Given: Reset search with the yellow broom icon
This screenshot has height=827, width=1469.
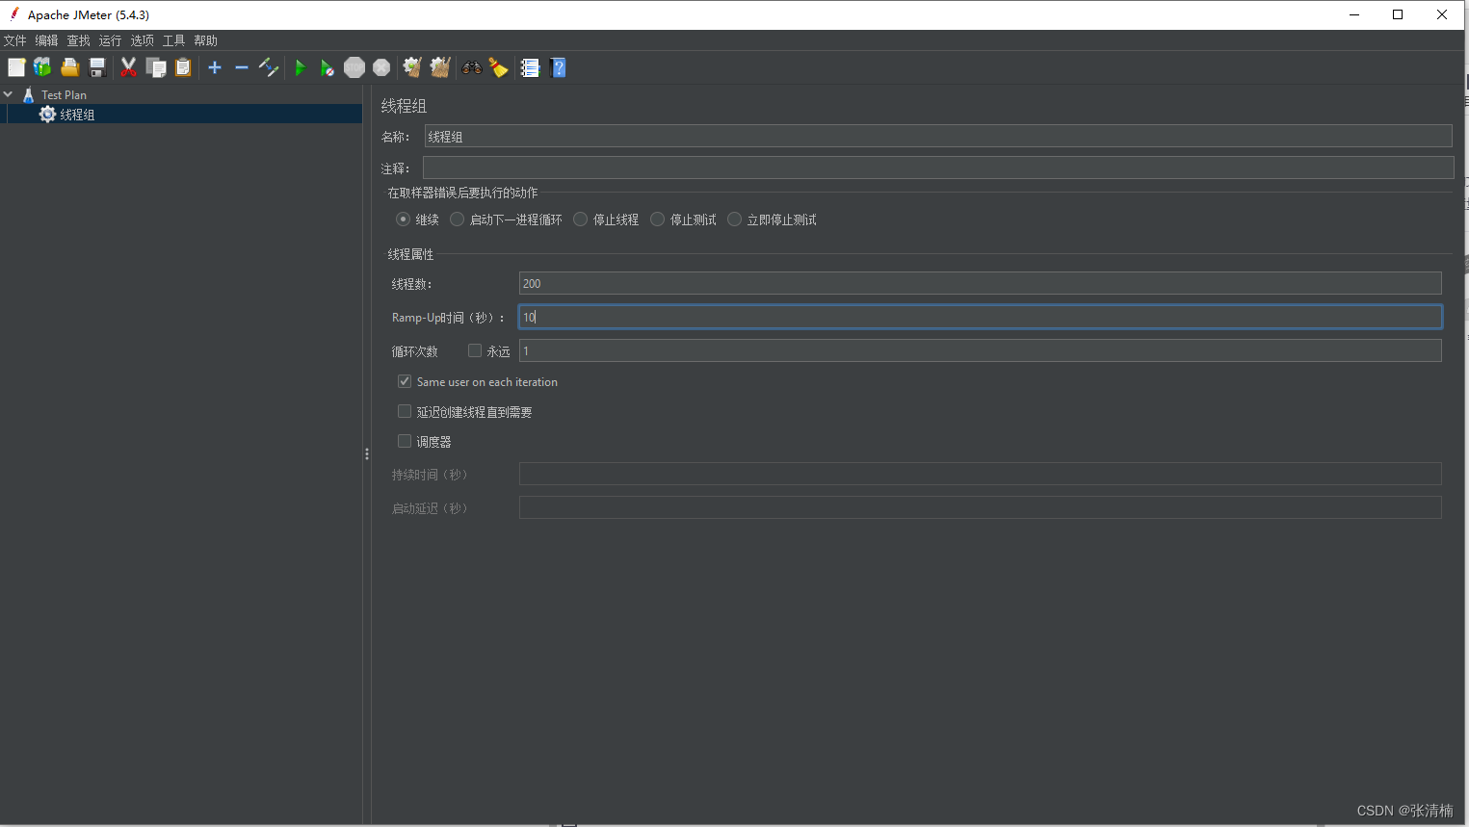Looking at the screenshot, I should point(498,67).
